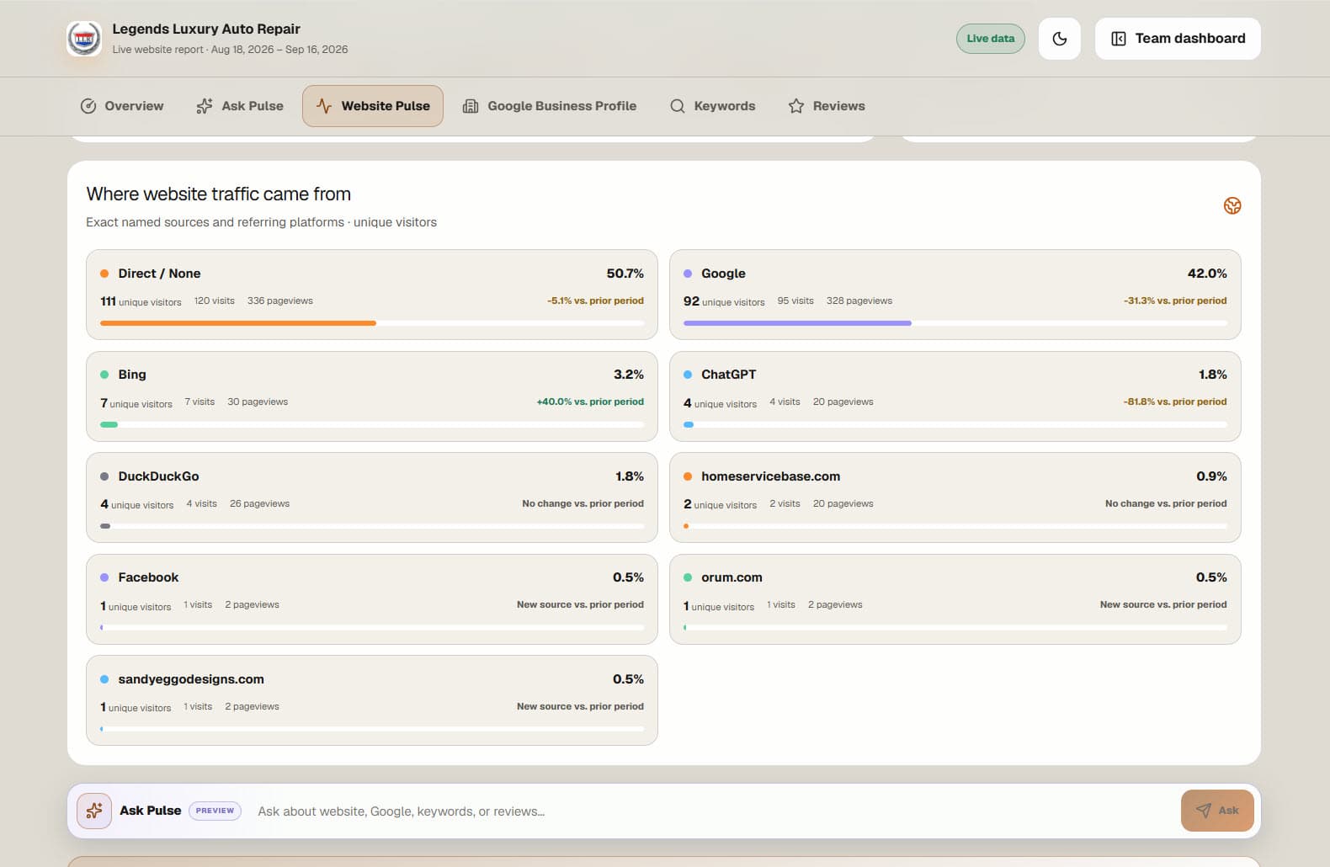The width and height of the screenshot is (1330, 867).
Task: Click the Bing source title
Action: [x=132, y=375]
